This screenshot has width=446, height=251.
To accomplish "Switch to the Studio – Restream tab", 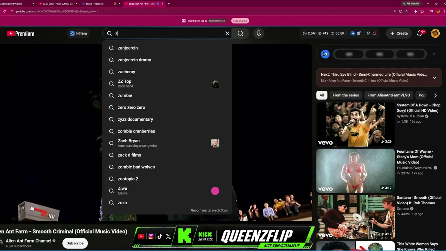I will tap(101, 3).
